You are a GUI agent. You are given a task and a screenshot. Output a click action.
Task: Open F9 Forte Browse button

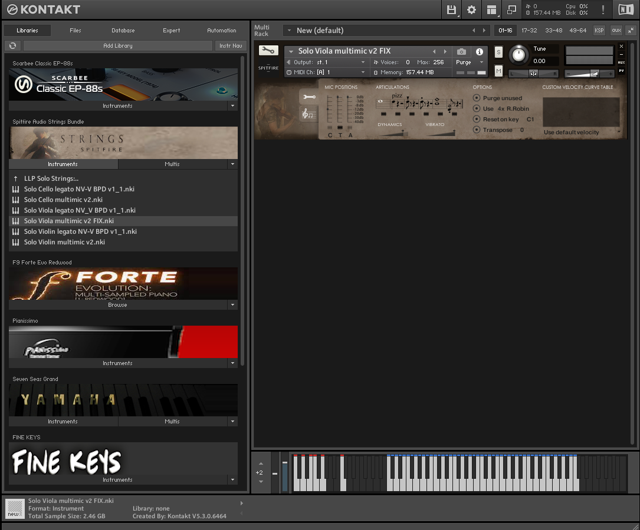tap(117, 304)
